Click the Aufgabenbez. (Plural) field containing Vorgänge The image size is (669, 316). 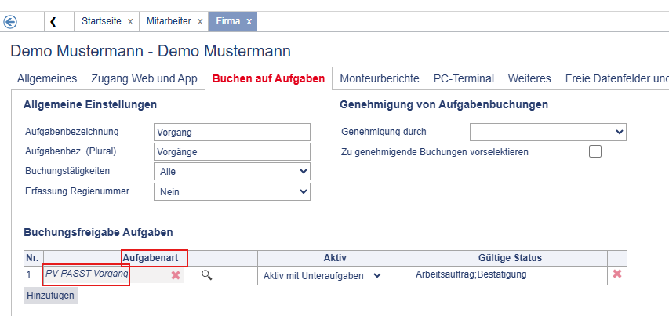click(x=232, y=152)
